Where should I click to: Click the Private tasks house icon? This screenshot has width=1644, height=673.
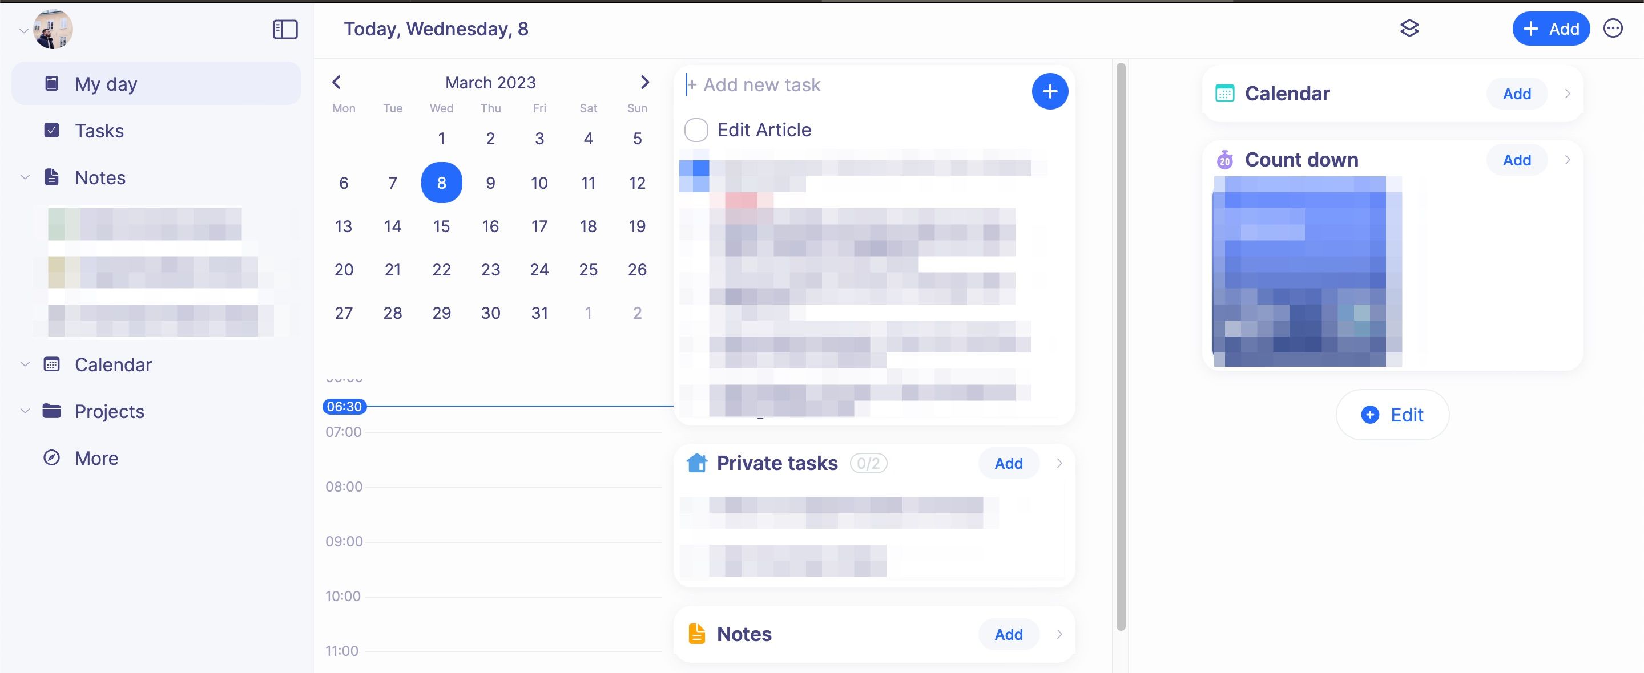[x=696, y=463]
